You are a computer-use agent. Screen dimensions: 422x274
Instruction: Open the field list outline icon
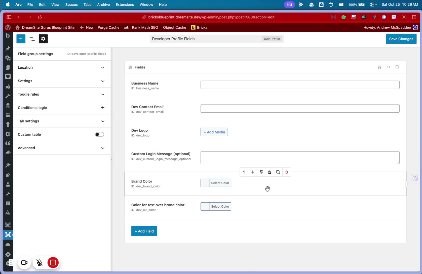click(32, 39)
